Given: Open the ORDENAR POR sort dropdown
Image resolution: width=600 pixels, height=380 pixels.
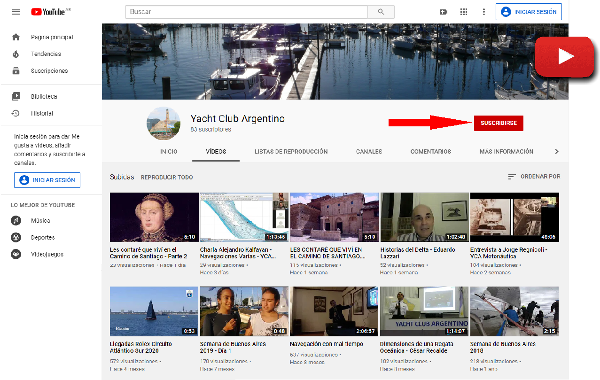Looking at the screenshot, I should [534, 177].
